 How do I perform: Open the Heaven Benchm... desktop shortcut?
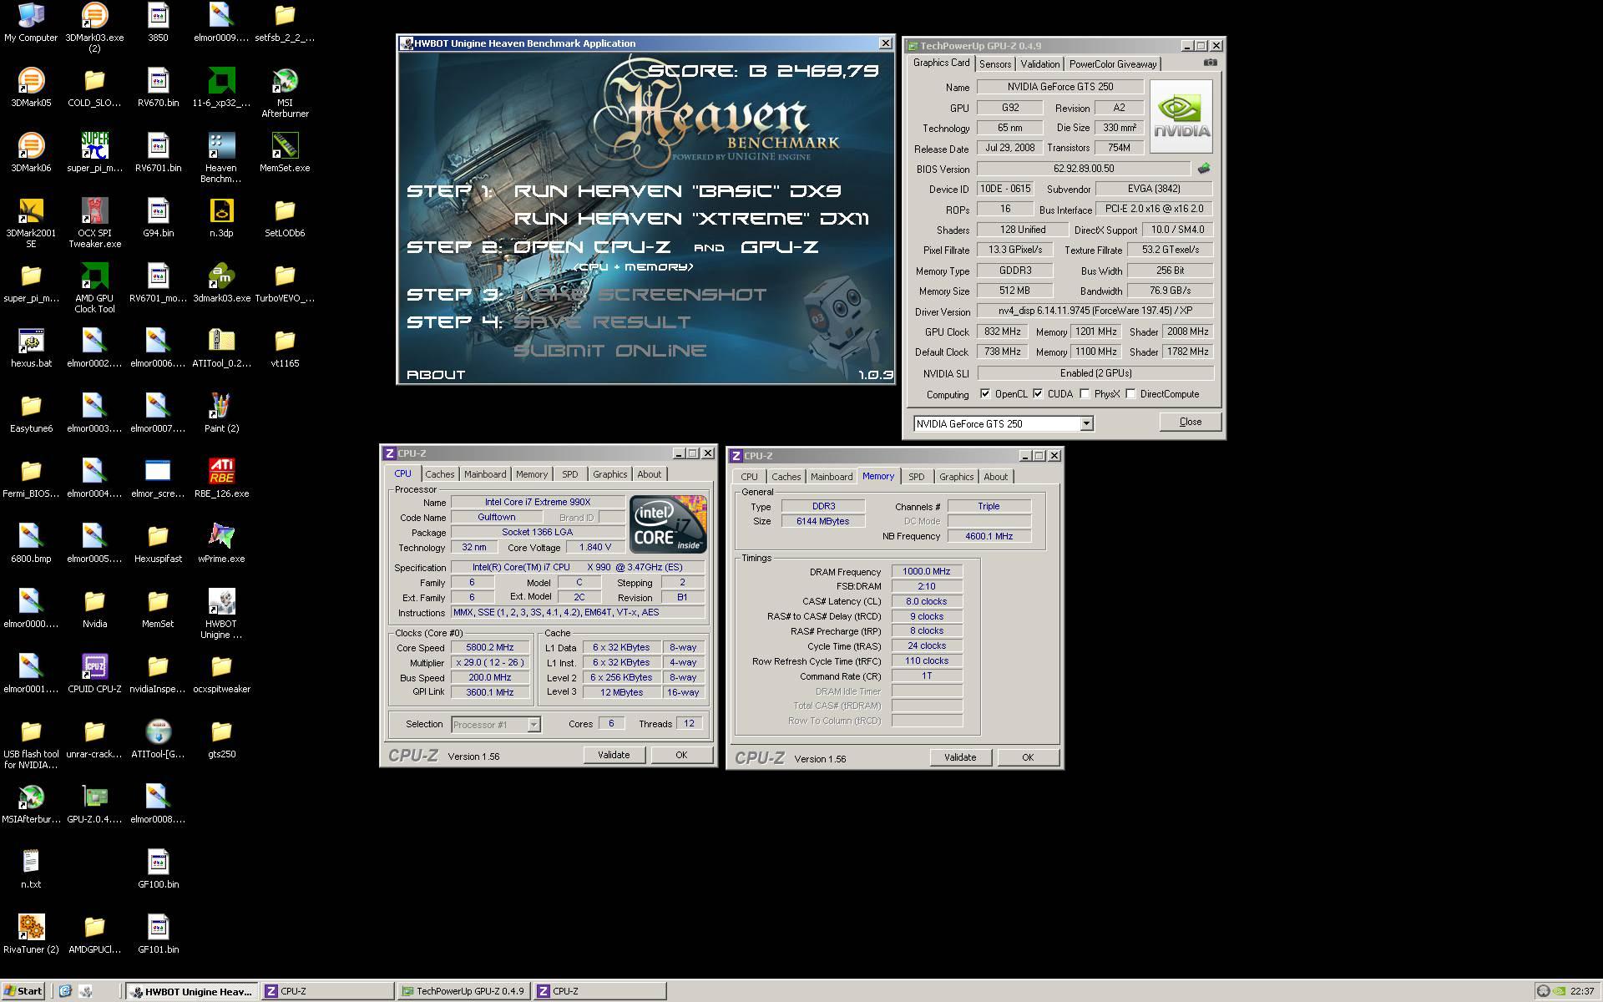click(x=221, y=157)
